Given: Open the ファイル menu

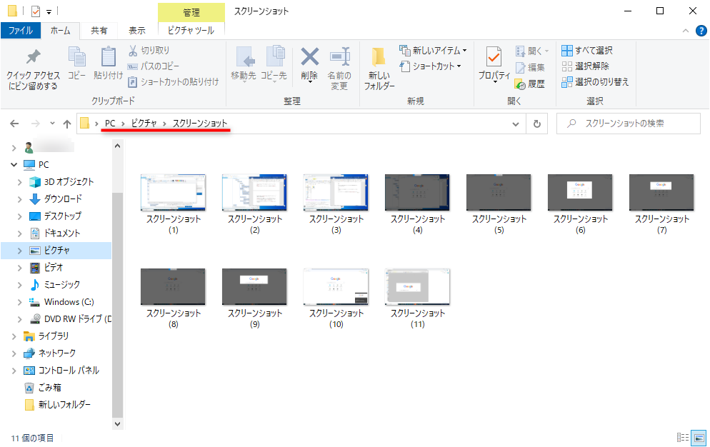Looking at the screenshot, I should 21,31.
